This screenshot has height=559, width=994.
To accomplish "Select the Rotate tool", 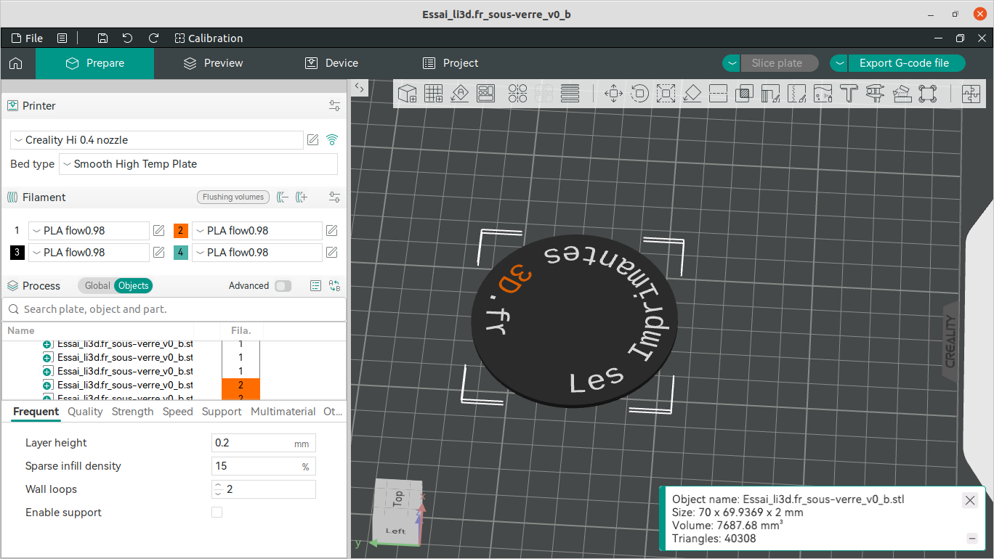I will [x=639, y=93].
